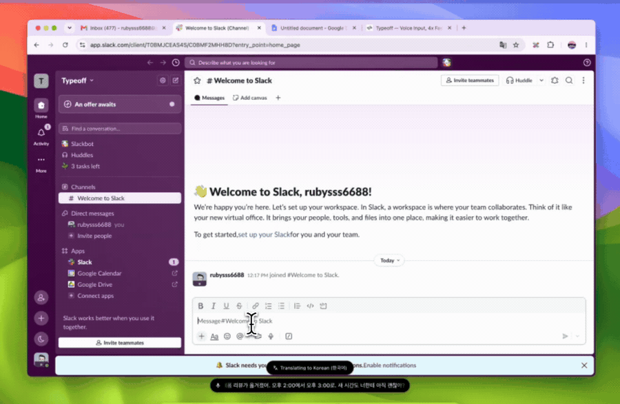Open the Activity bell in left rail
Image resolution: width=620 pixels, height=404 pixels.
point(41,136)
